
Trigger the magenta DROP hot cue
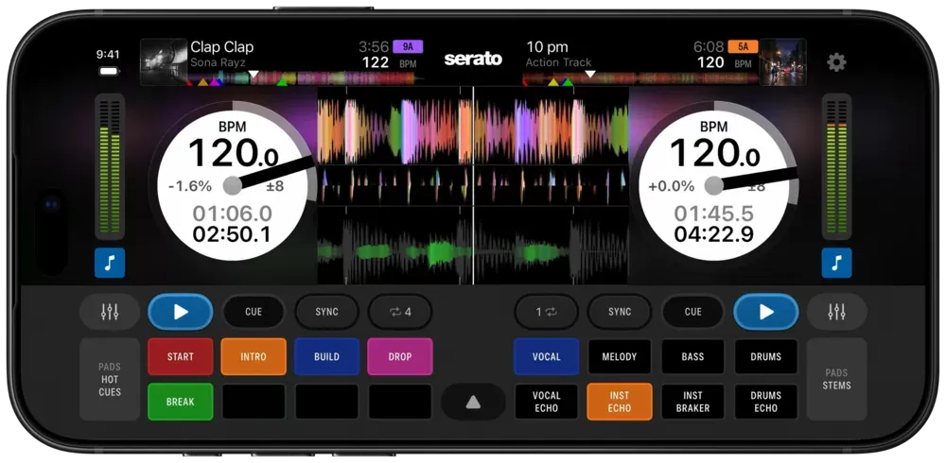(x=400, y=356)
